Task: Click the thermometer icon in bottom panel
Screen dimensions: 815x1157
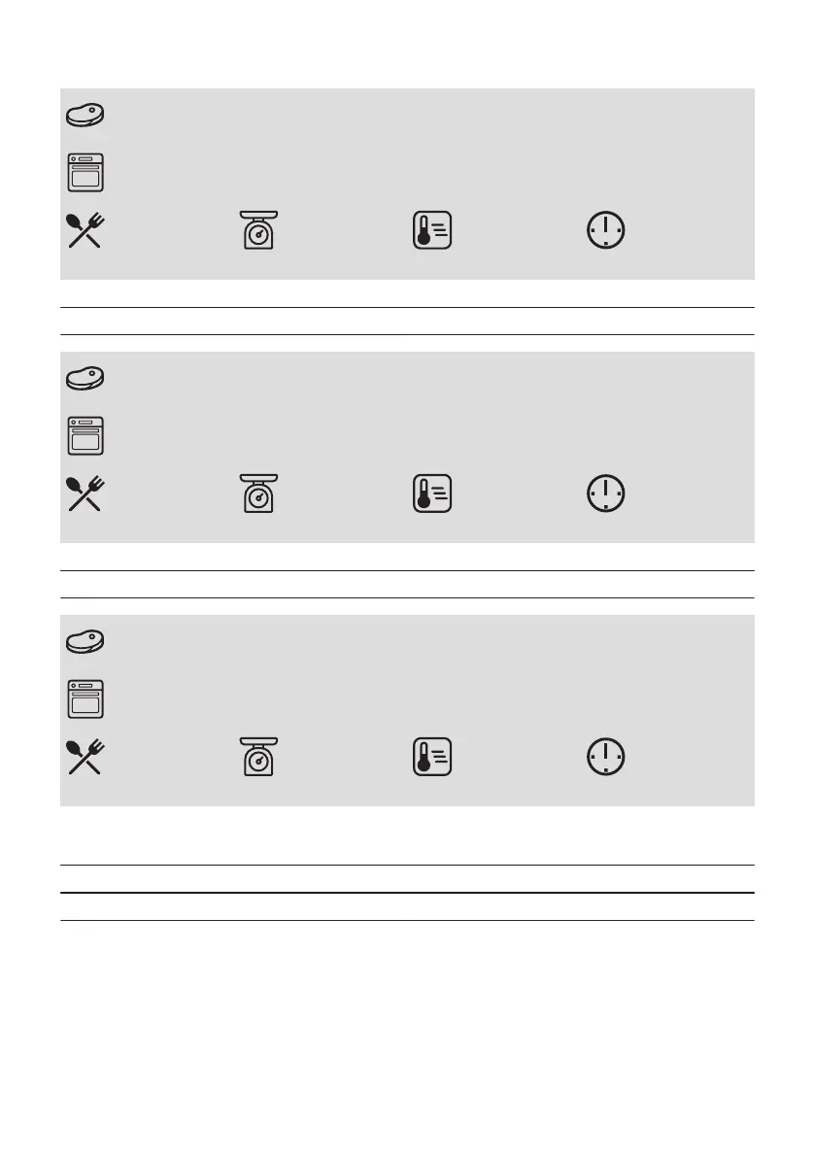Action: [432, 757]
